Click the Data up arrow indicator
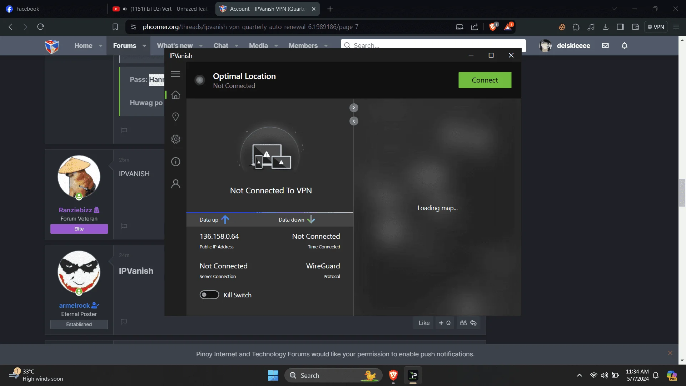Image resolution: width=686 pixels, height=386 pixels. tap(225, 219)
